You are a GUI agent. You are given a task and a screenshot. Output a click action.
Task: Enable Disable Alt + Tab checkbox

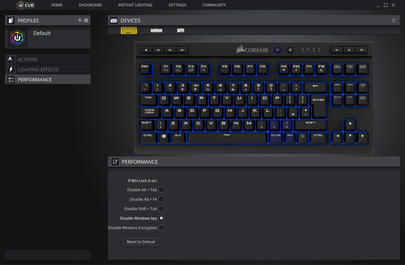click(161, 190)
